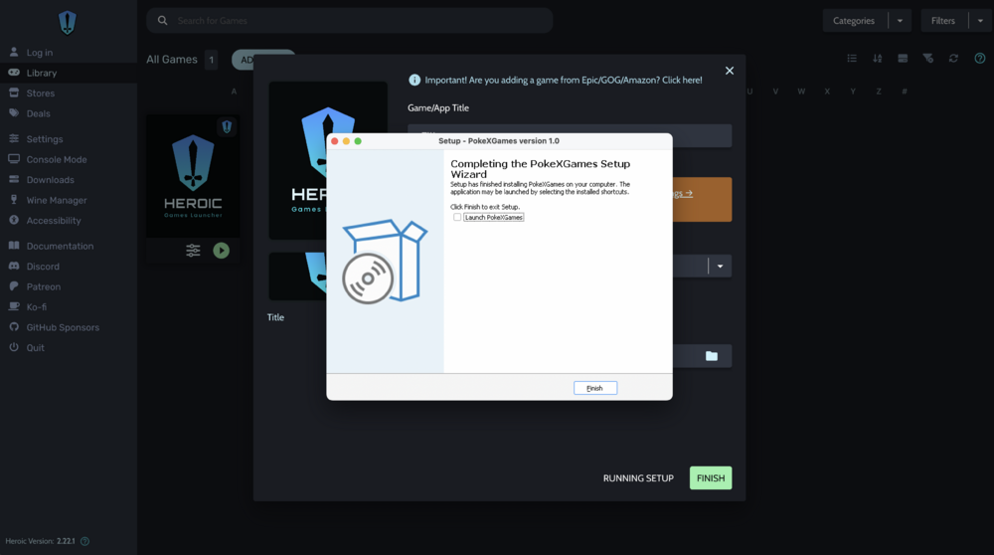Click the Ko-fi cup icon
Screen dimensions: 994x555
click(14, 306)
